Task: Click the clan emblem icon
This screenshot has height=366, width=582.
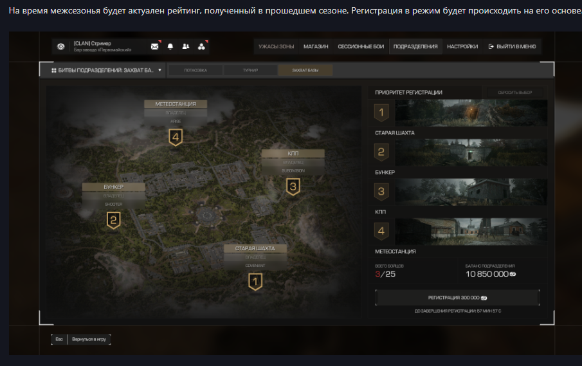Action: coord(201,46)
